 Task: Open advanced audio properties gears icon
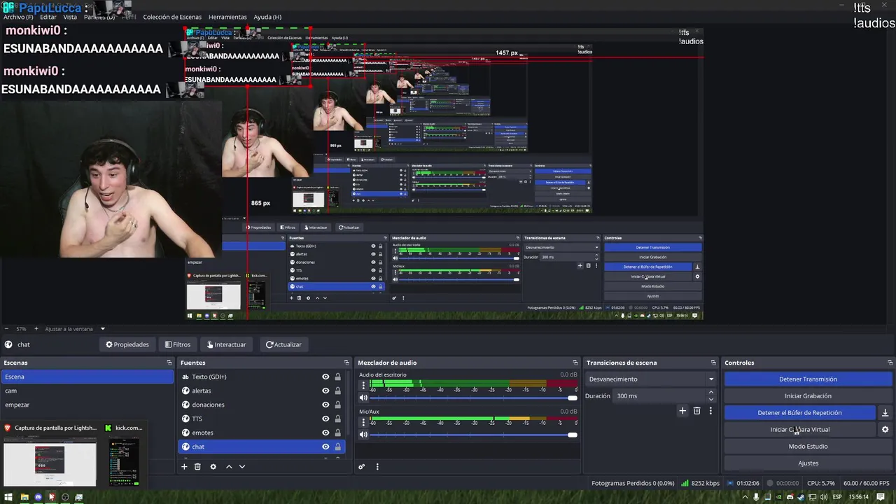tap(362, 466)
